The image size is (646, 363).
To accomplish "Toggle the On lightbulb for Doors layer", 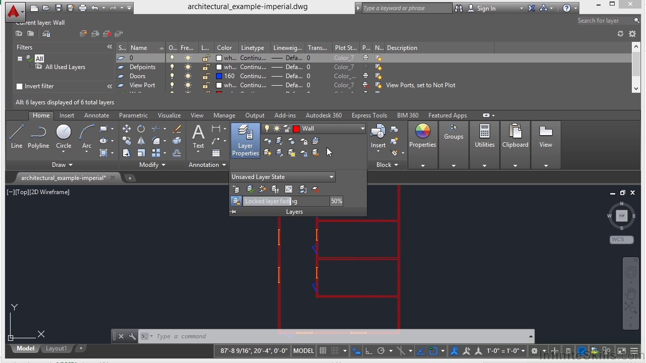I will pyautogui.click(x=172, y=76).
